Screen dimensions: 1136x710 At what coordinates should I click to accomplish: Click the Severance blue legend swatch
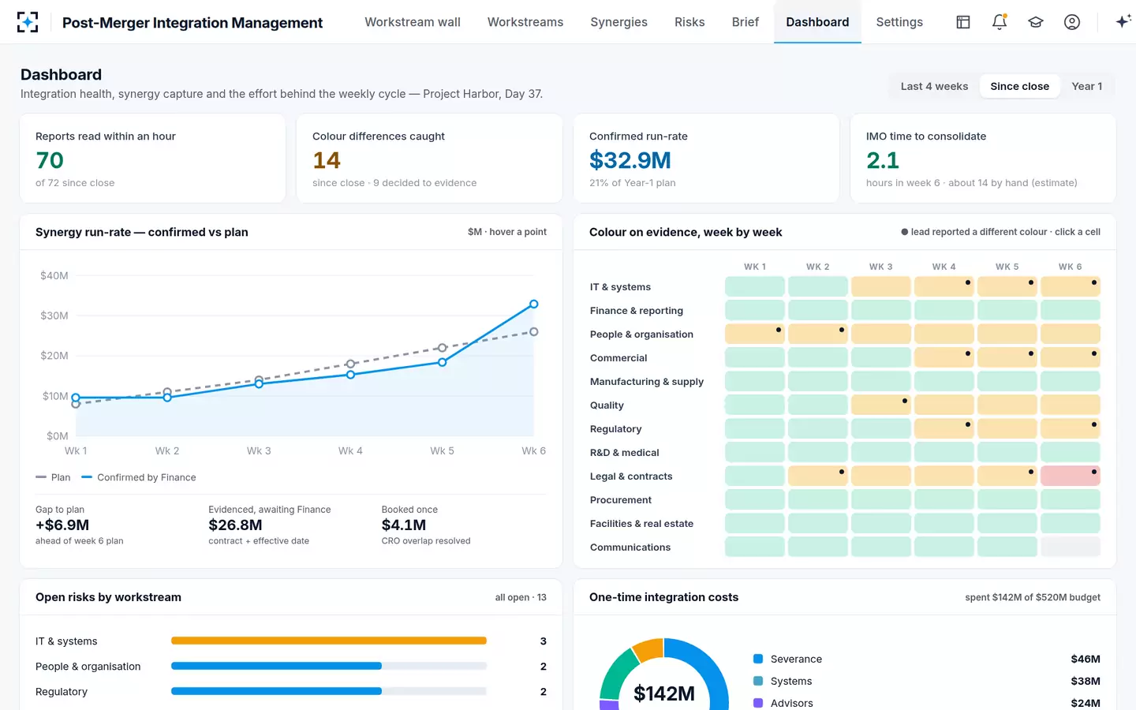[758, 659]
